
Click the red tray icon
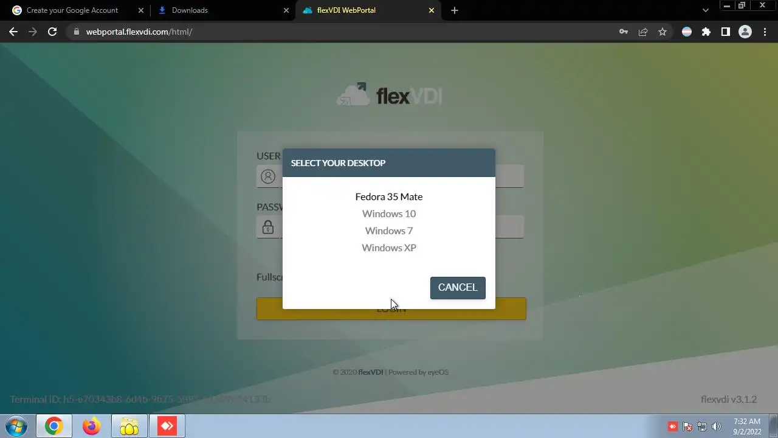[673, 426]
